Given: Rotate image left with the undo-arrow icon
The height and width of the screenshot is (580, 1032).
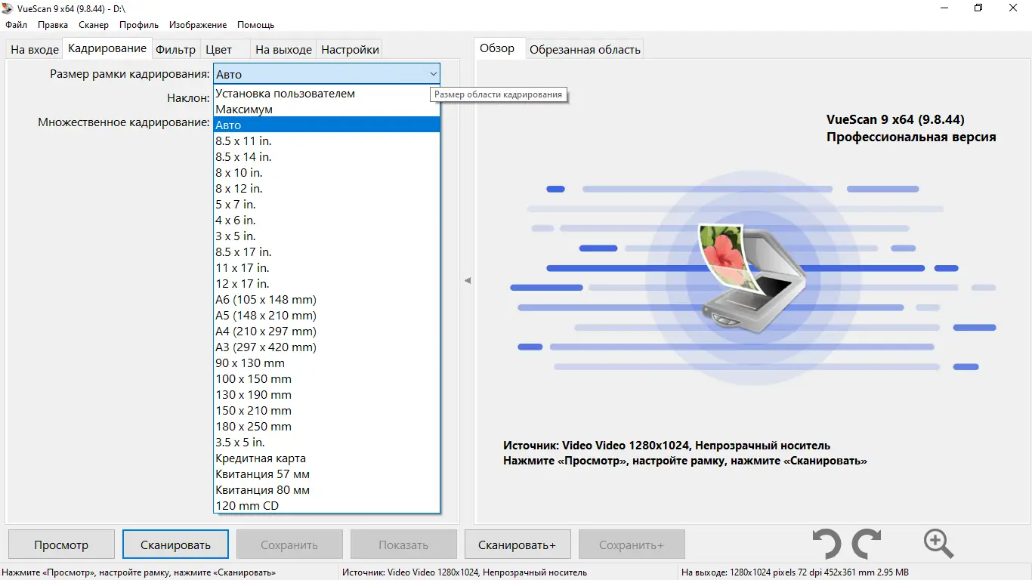Looking at the screenshot, I should point(827,544).
